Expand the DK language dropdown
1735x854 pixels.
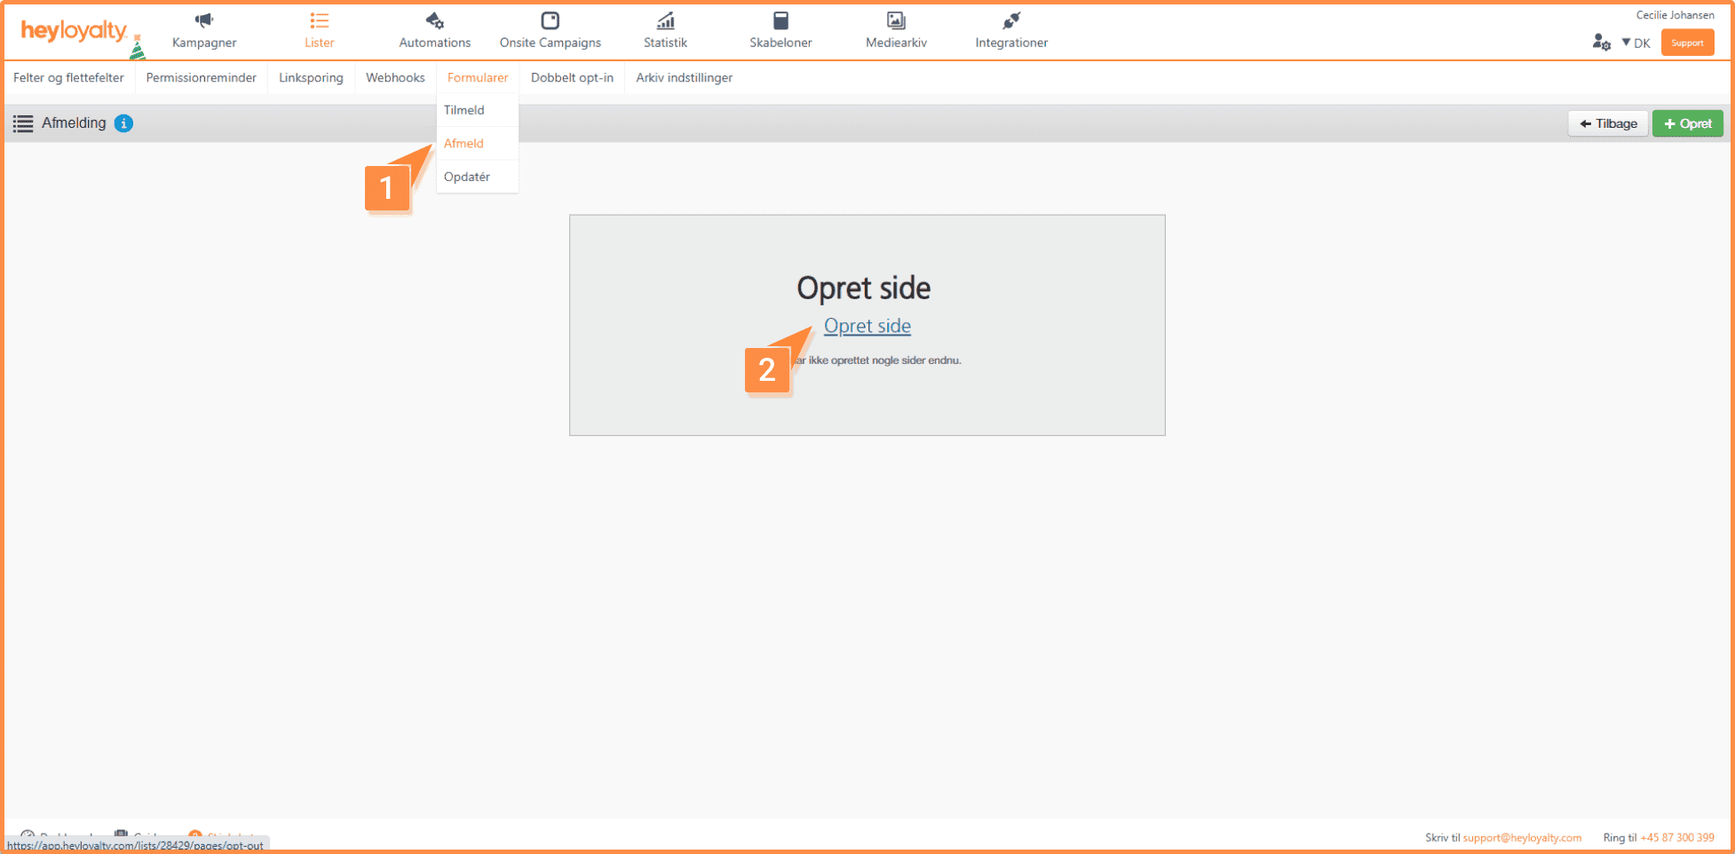[1636, 43]
